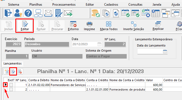
Task: Check Excl? box for entry row 1
Action: click(x=11, y=85)
